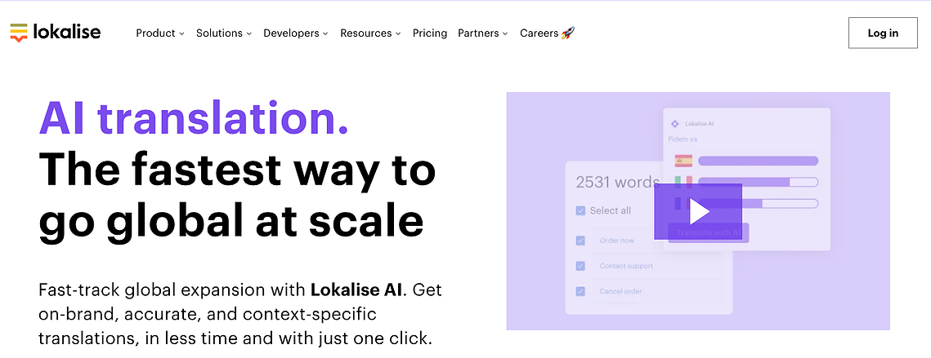Open the Developers dropdown chevron
The width and height of the screenshot is (931, 358).
pos(325,33)
